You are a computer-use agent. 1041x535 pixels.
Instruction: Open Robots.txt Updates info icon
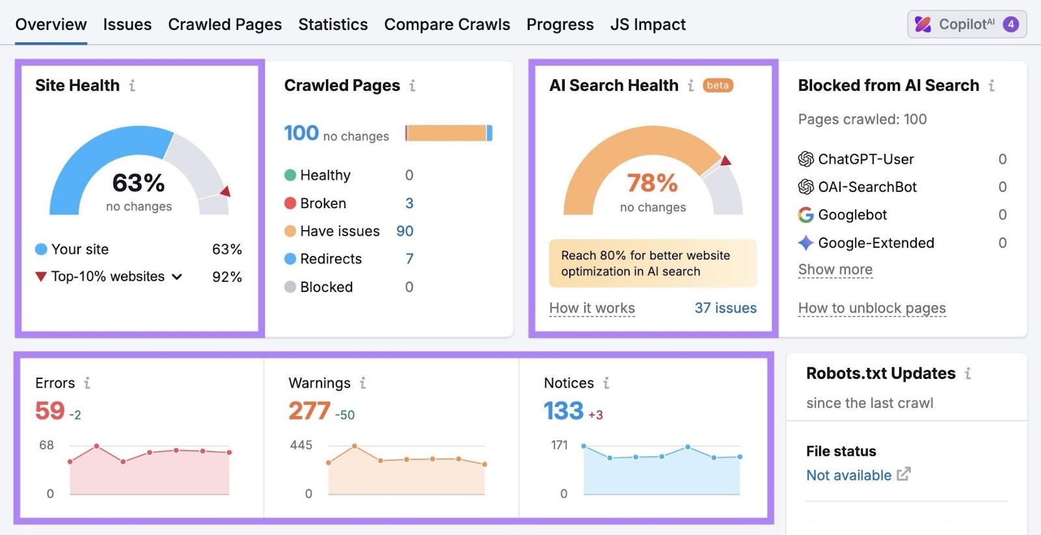coord(969,374)
